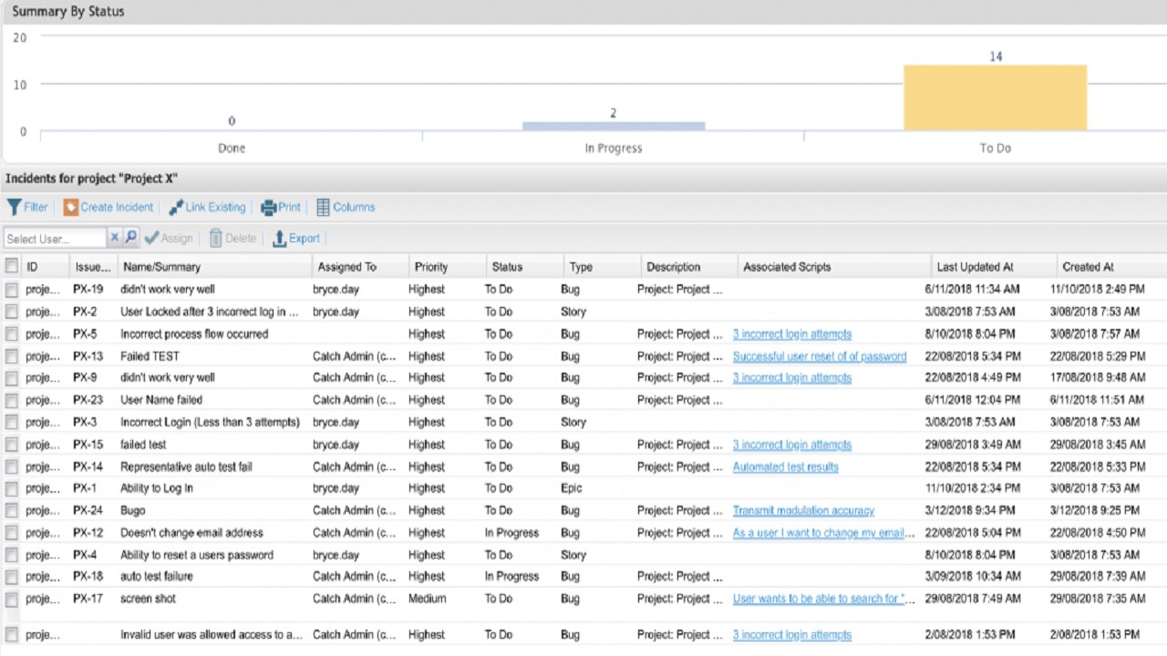Open the Associated Scripts column header

[x=787, y=267]
